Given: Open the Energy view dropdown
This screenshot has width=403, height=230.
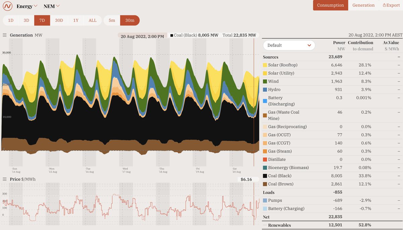Looking at the screenshot, I should click(27, 6).
